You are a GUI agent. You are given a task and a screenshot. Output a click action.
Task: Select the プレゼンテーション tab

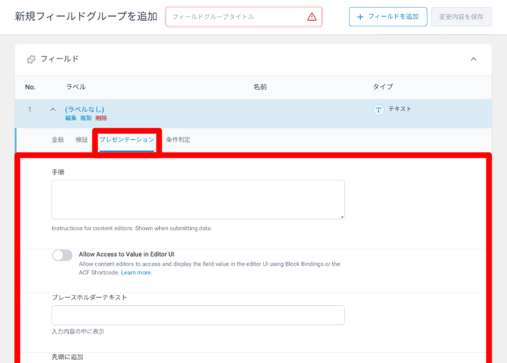(x=127, y=140)
